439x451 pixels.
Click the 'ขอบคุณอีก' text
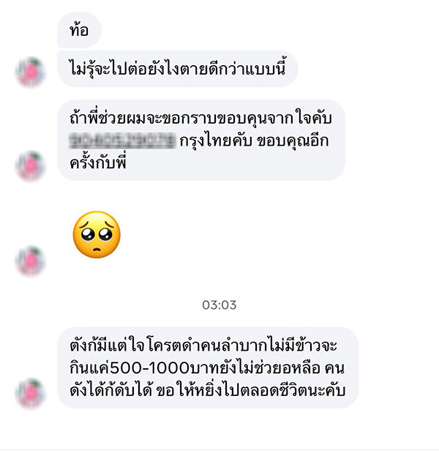293,141
